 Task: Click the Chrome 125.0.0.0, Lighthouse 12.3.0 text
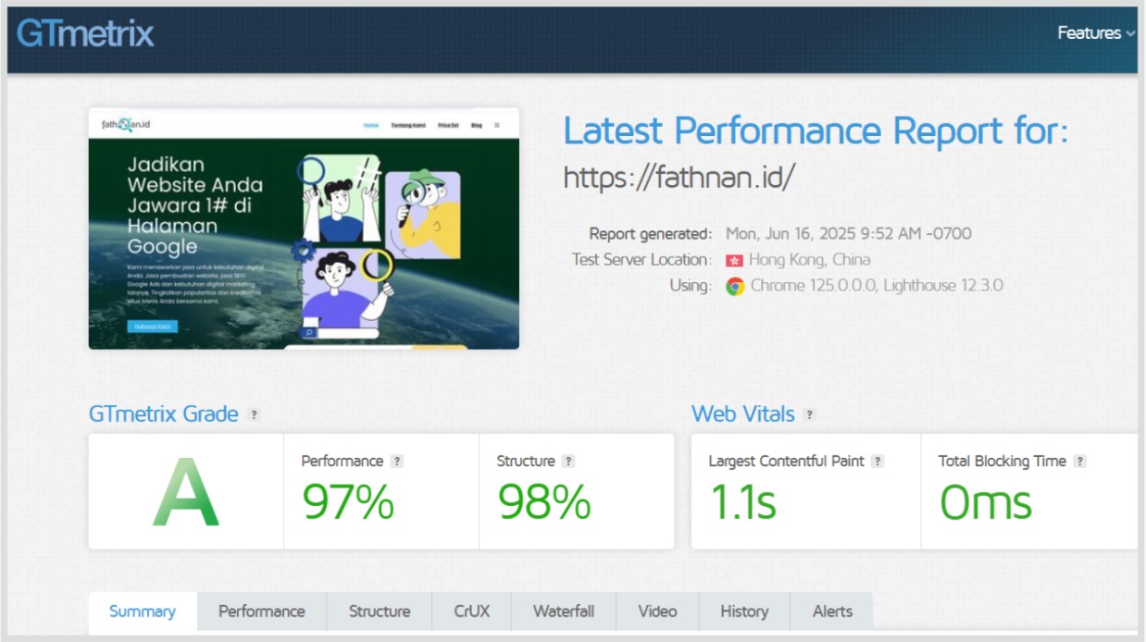pos(877,286)
